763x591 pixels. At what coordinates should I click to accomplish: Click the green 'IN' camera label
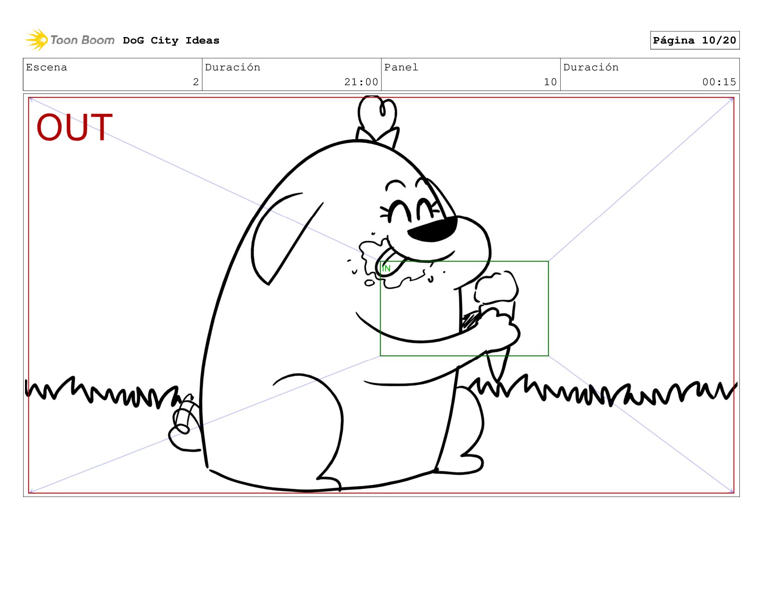coord(386,268)
